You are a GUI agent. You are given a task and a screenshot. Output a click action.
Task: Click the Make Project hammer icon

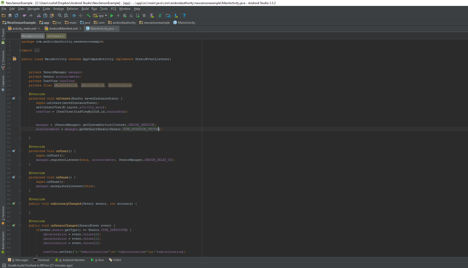tap(89, 16)
